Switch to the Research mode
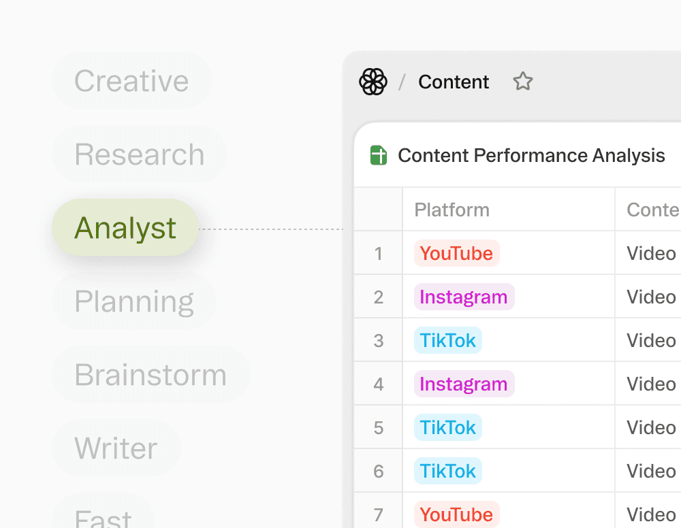681x528 pixels. pos(139,154)
